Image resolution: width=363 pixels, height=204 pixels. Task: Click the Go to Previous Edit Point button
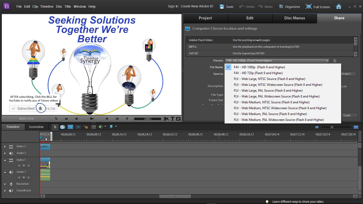(x=56, y=119)
